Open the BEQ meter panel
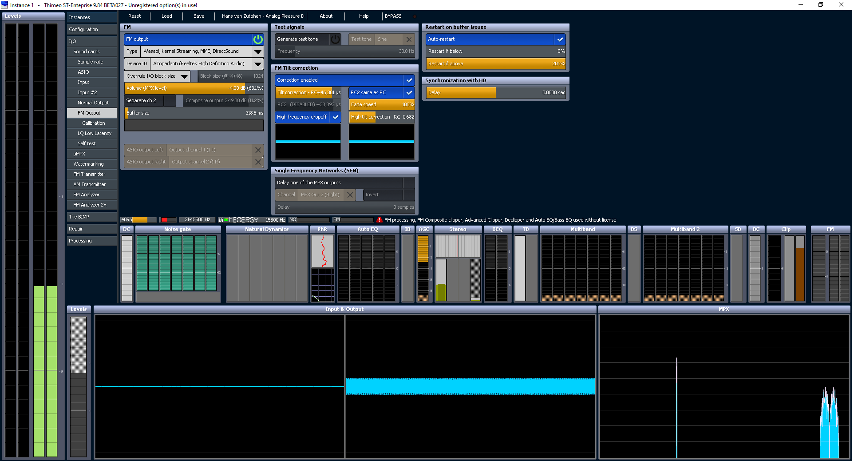 498,264
